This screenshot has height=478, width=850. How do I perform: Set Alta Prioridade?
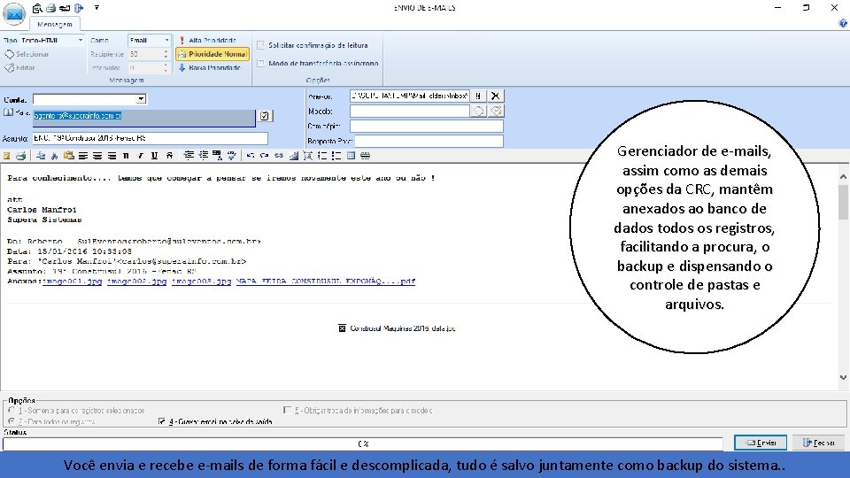[x=207, y=40]
